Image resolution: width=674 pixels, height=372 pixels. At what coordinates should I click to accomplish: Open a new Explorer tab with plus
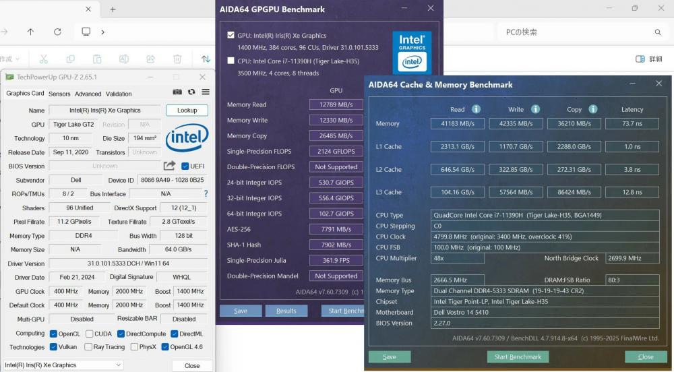click(x=113, y=9)
